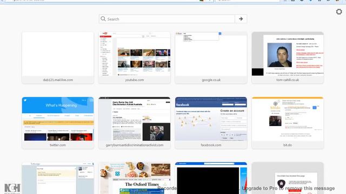Open the bit.do tile
This screenshot has height=194, width=346.
(288, 123)
